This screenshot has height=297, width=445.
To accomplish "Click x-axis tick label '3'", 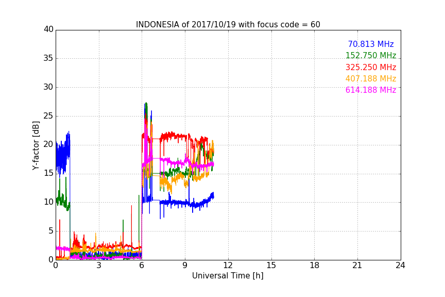I will coord(99,266).
